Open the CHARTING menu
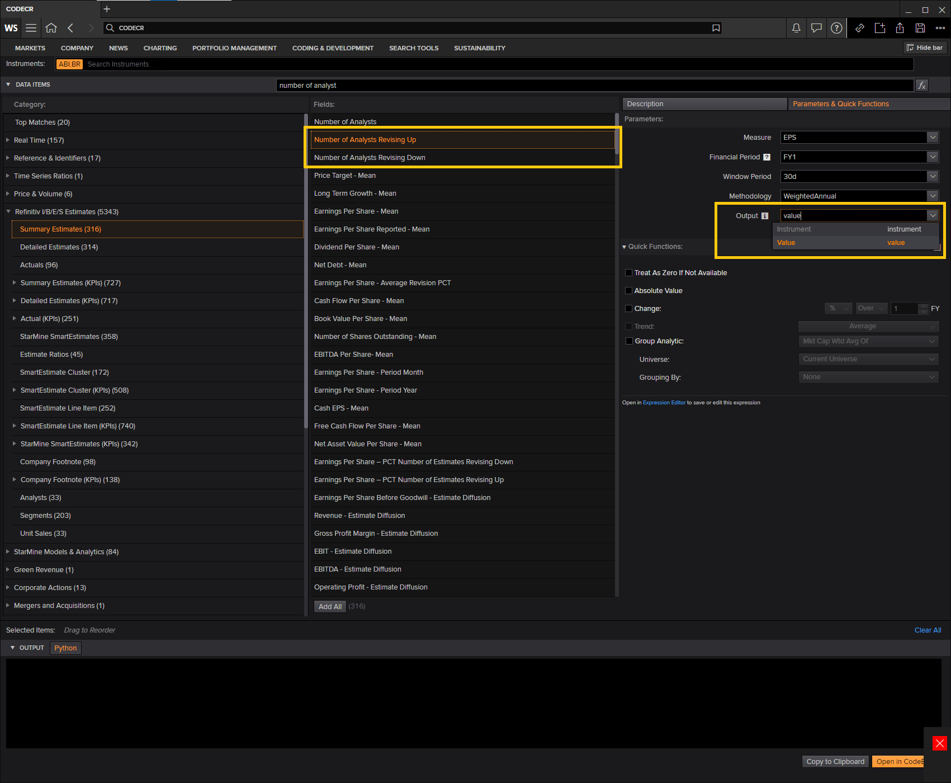951x783 pixels. [x=160, y=48]
